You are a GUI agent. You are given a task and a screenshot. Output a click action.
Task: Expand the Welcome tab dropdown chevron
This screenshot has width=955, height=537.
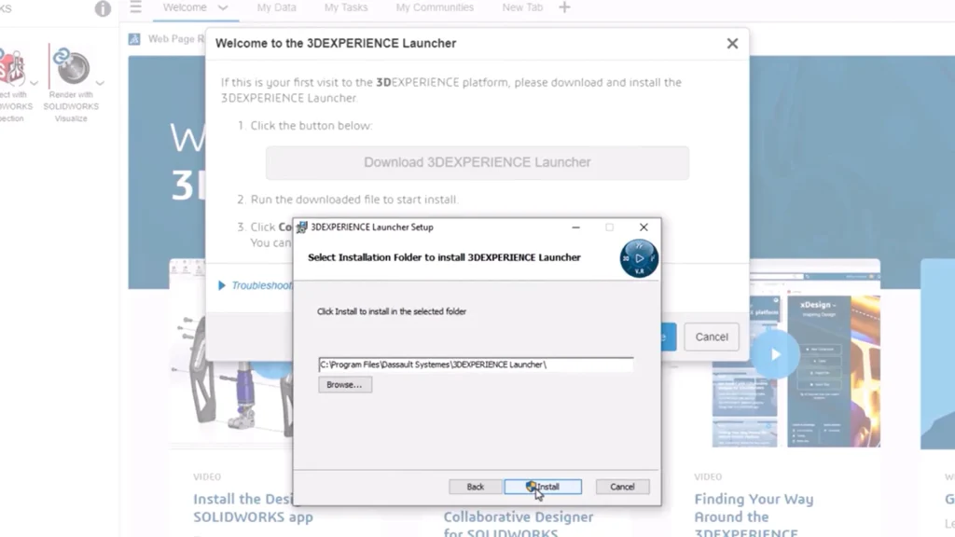pyautogui.click(x=223, y=7)
